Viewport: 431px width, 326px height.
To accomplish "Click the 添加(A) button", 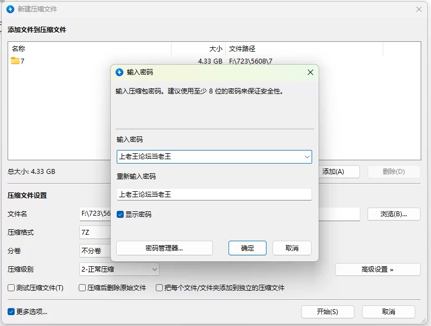I will pyautogui.click(x=339, y=172).
